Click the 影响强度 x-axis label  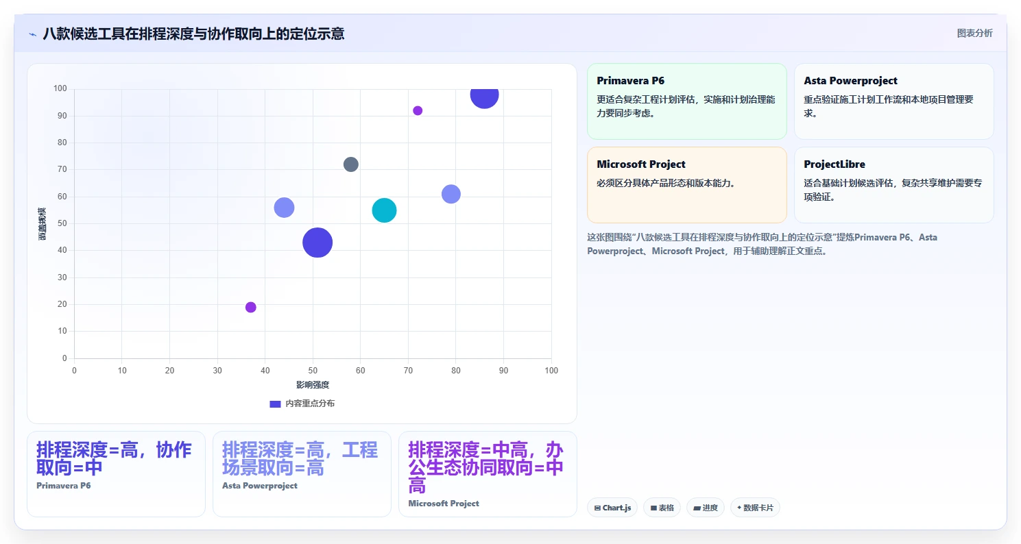(313, 385)
